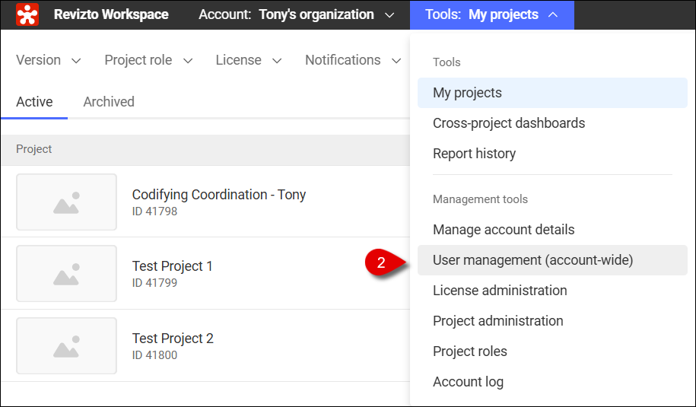Select My projects in Tools menu
This screenshot has height=407, width=696.
point(552,93)
